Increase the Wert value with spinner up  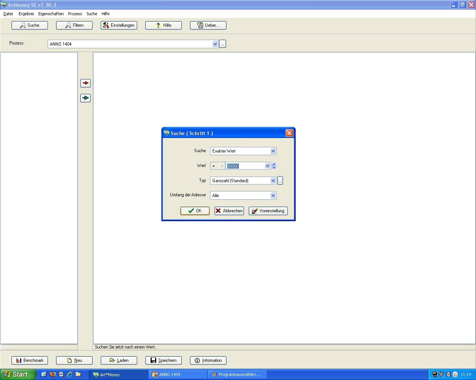(274, 164)
